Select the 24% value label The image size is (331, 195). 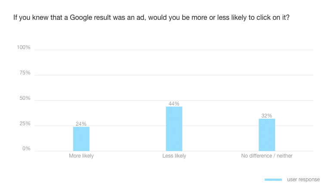81,124
